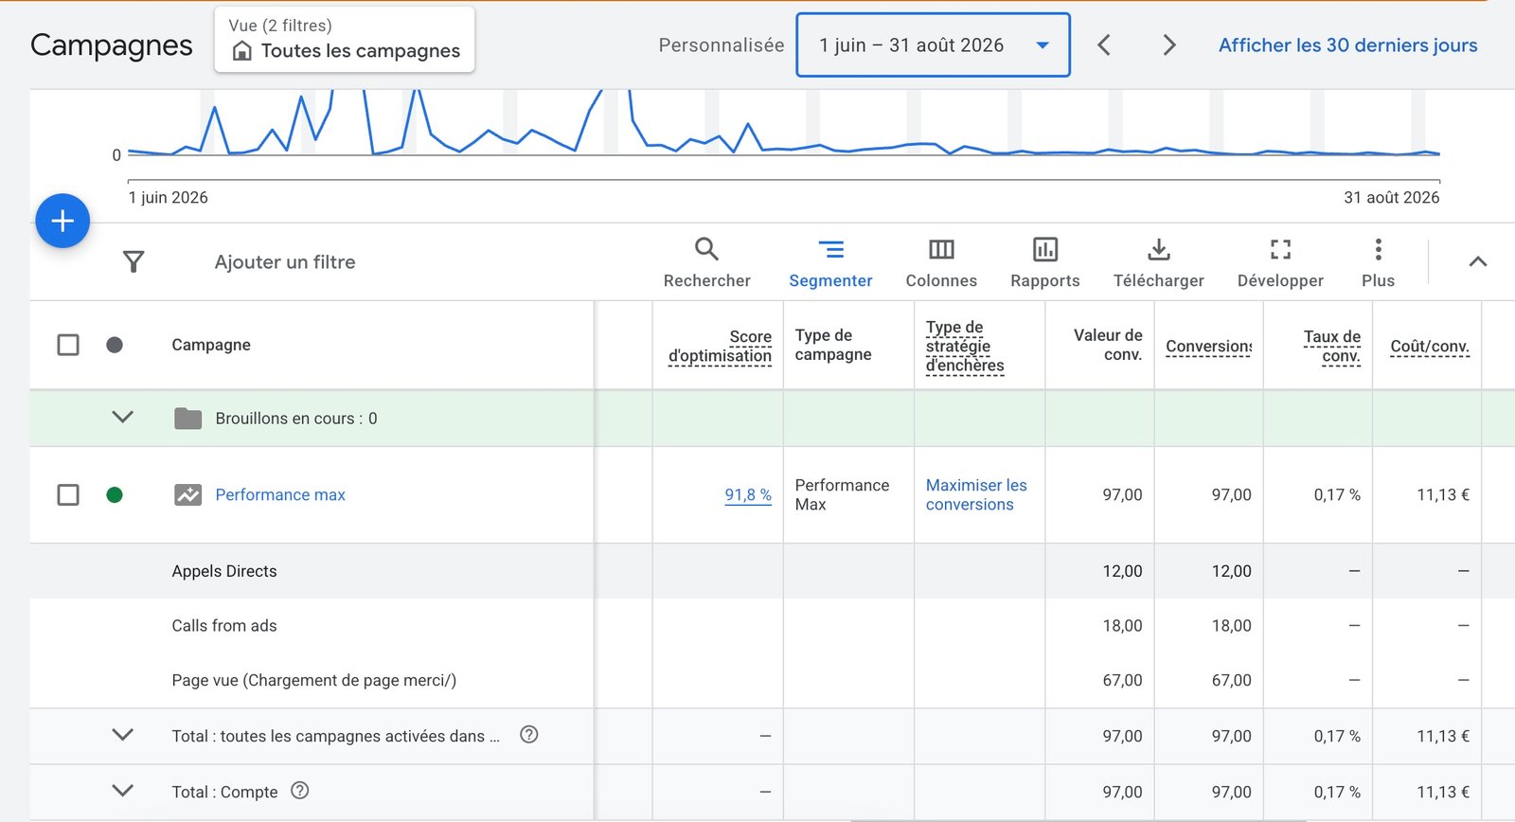Collapse the chart with the up chevron
Image resolution: width=1515 pixels, height=822 pixels.
coord(1477,261)
